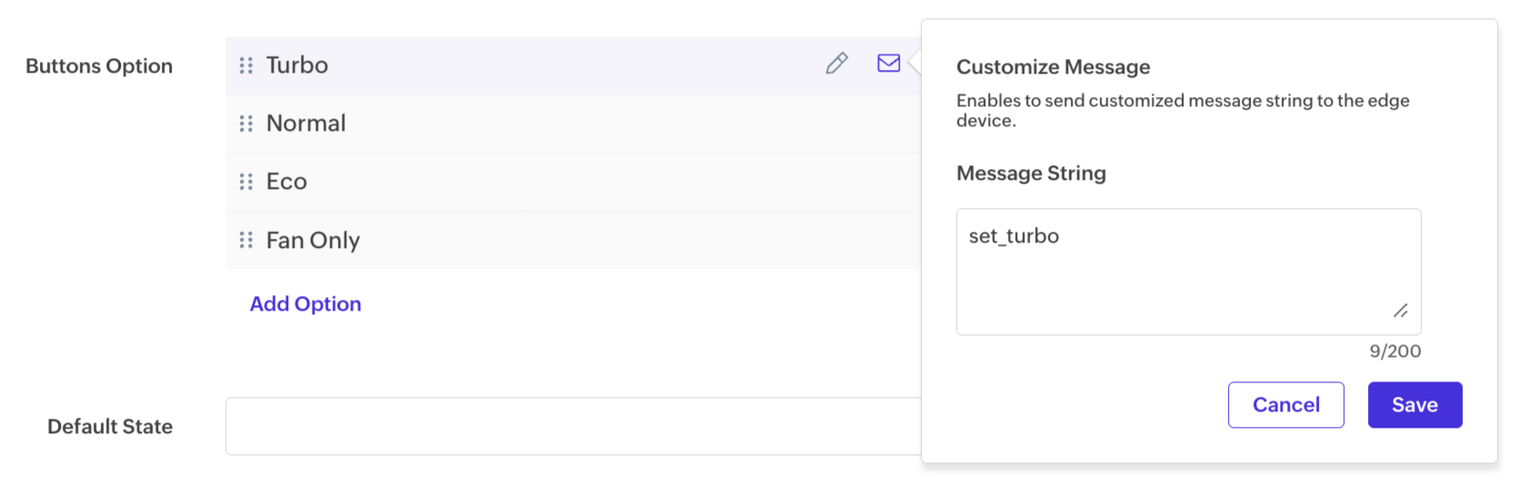
Task: Select the Turbo option row
Action: pyautogui.click(x=574, y=65)
